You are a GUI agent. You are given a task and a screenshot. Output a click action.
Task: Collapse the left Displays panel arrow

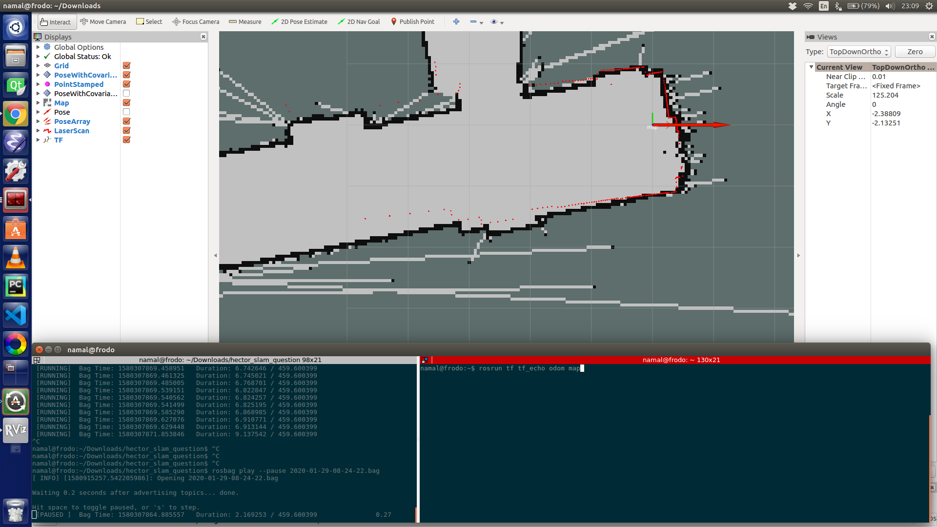tap(215, 255)
